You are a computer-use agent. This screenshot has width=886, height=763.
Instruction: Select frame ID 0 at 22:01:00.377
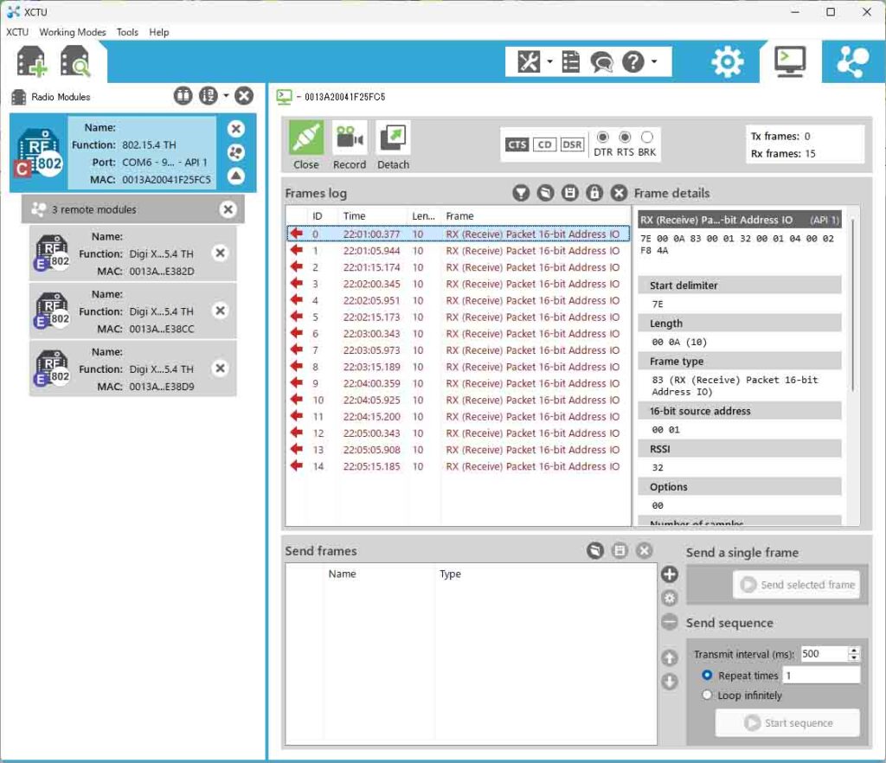[x=459, y=234]
